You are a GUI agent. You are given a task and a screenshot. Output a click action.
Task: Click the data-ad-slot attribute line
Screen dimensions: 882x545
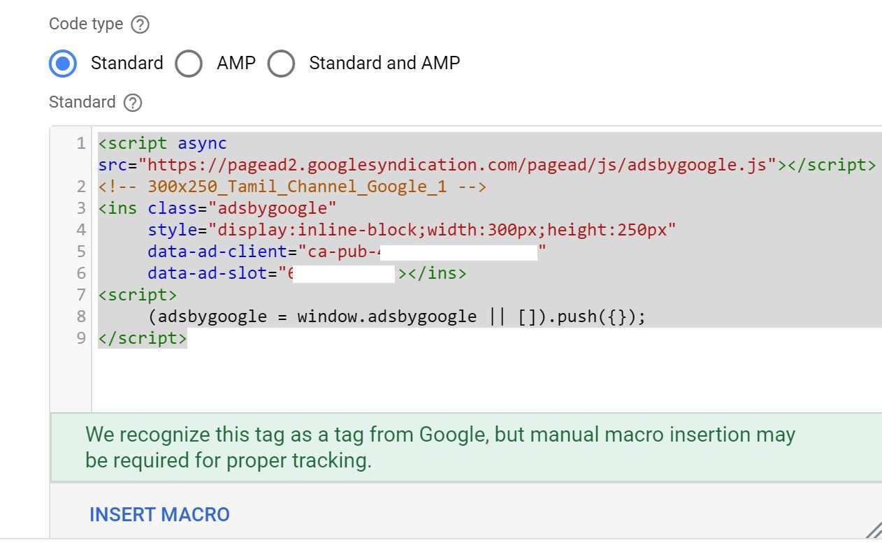point(307,273)
